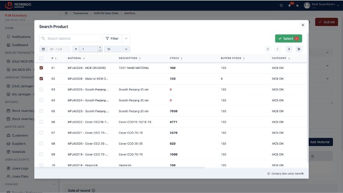Click the Filter button

click(x=112, y=38)
